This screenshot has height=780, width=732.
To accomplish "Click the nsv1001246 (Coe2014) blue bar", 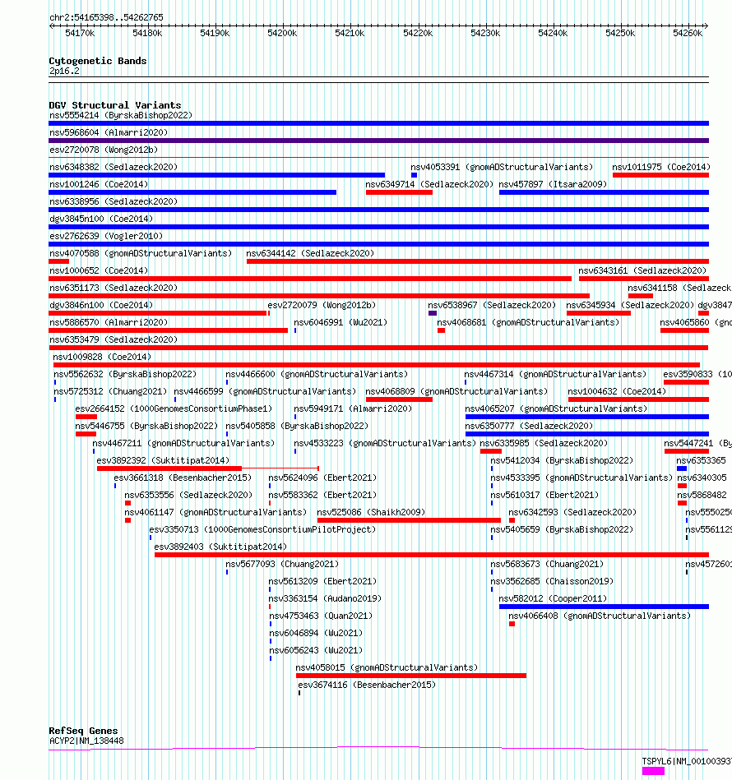I will click(192, 192).
